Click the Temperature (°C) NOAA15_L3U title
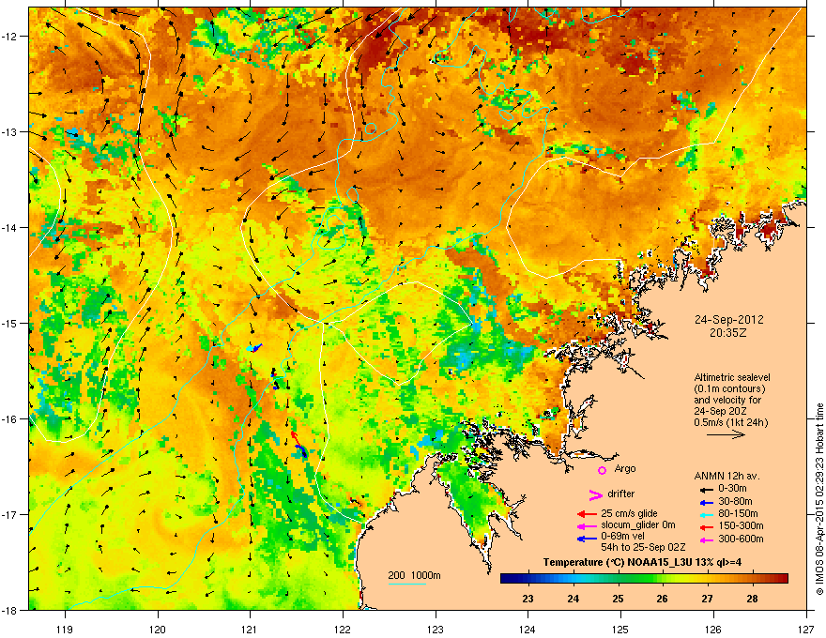 tap(643, 562)
